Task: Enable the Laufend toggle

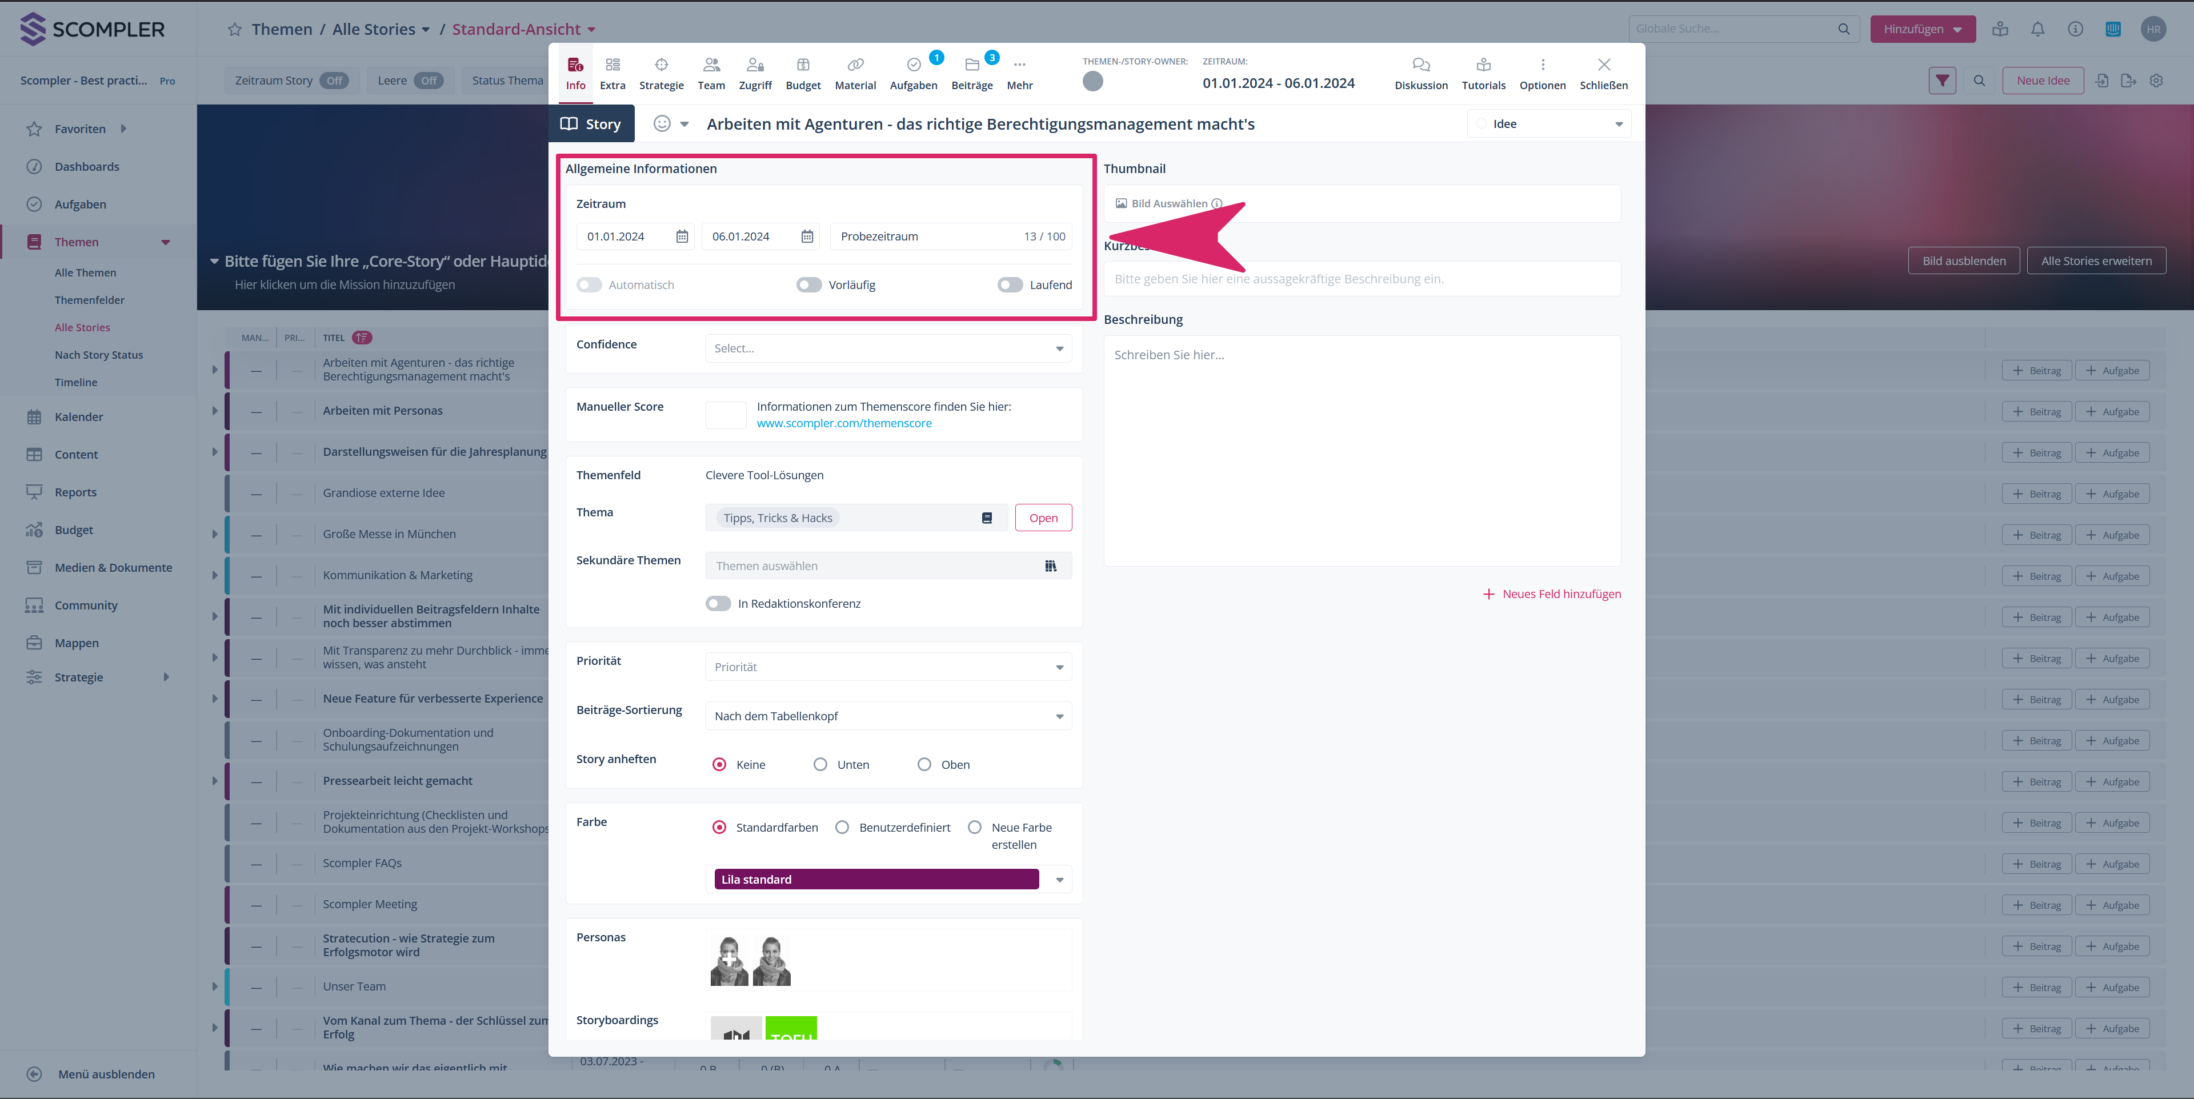Action: coord(1009,285)
